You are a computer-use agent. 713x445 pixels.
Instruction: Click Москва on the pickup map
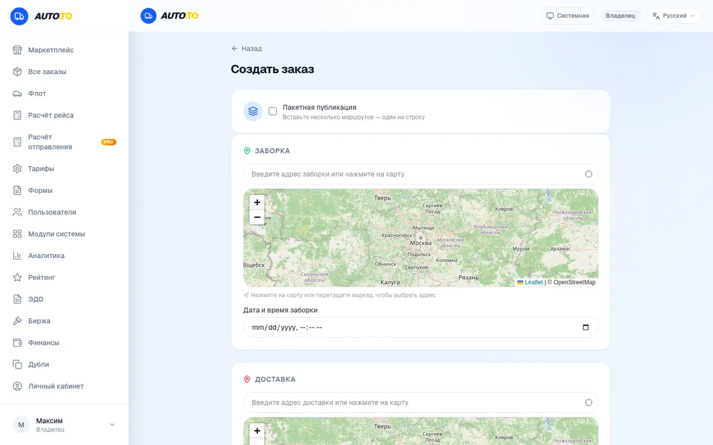tap(421, 243)
